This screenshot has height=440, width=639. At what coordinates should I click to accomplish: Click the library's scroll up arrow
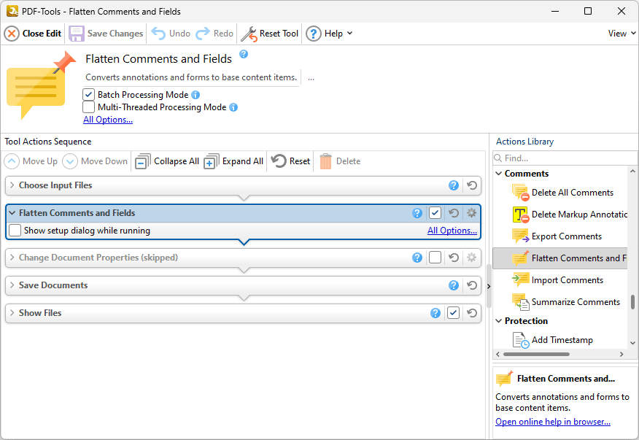632,171
